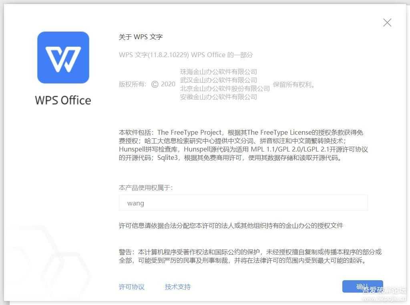
Task: Open the 许可协议 license agreement link
Action: [131, 287]
